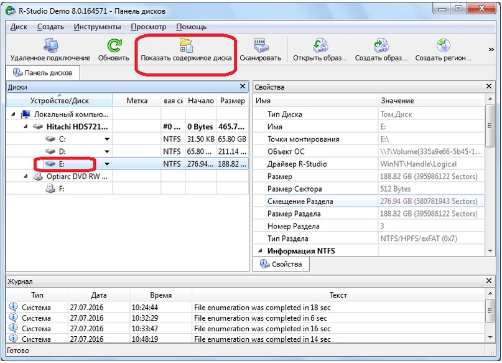
Task: Collapse the Hitachi HDS721 disk node
Action: click(x=26, y=126)
